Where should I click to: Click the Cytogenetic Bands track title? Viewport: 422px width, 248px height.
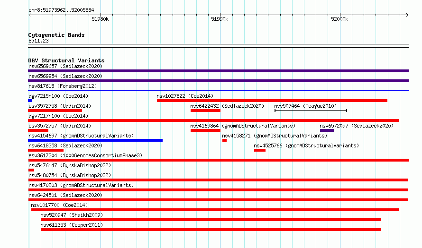click(x=56, y=35)
